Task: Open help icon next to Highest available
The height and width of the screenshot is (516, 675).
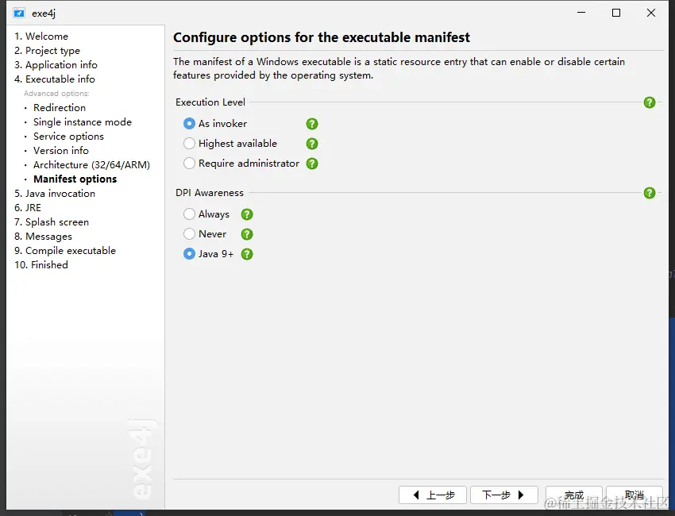Action: coord(312,144)
